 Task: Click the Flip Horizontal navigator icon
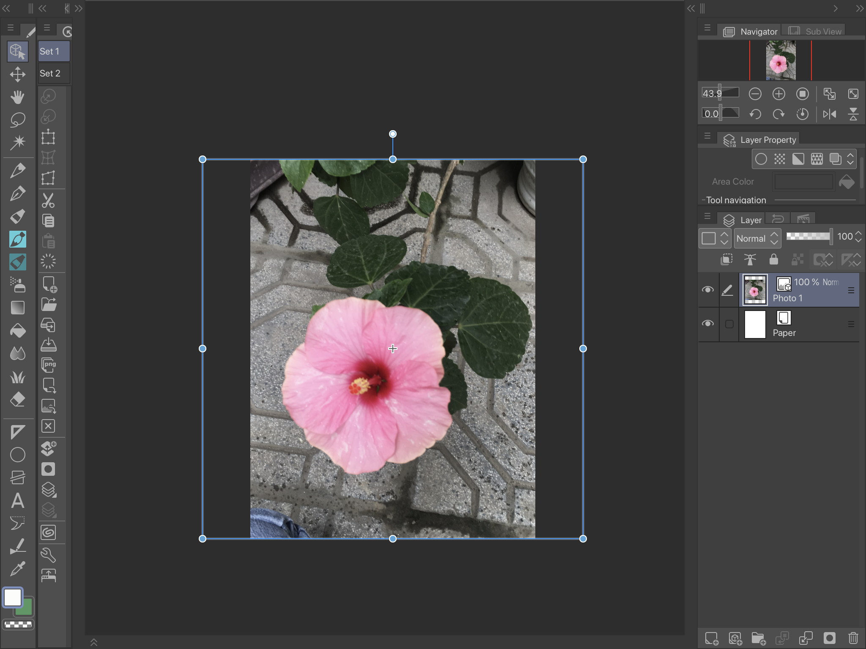pos(829,114)
